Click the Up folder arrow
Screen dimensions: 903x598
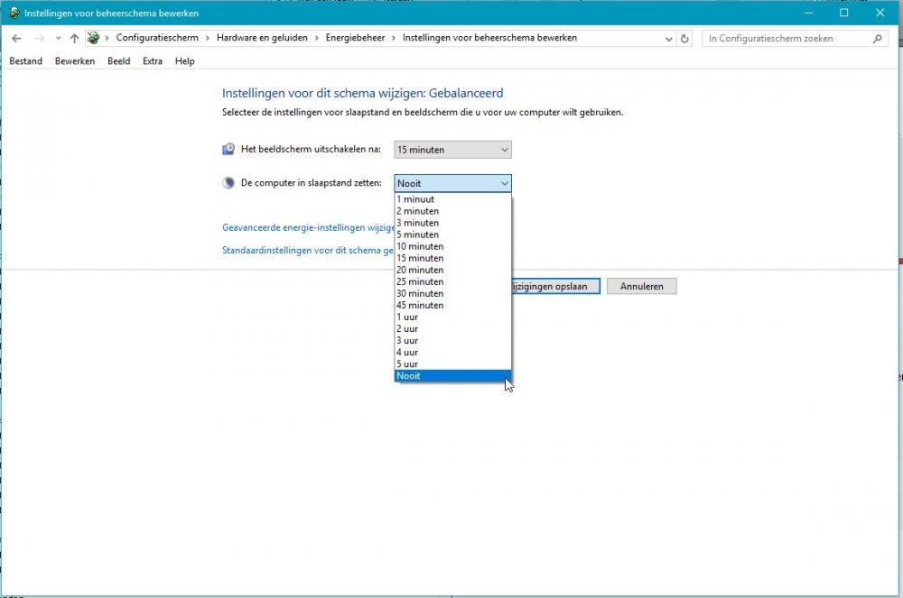74,39
